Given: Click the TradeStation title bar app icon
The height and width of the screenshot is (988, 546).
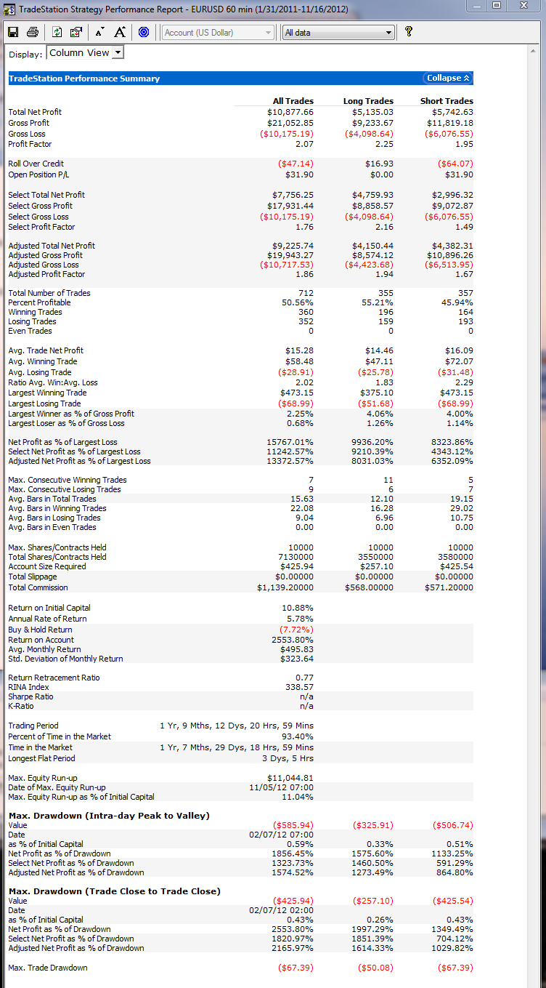Looking at the screenshot, I should [x=9, y=9].
